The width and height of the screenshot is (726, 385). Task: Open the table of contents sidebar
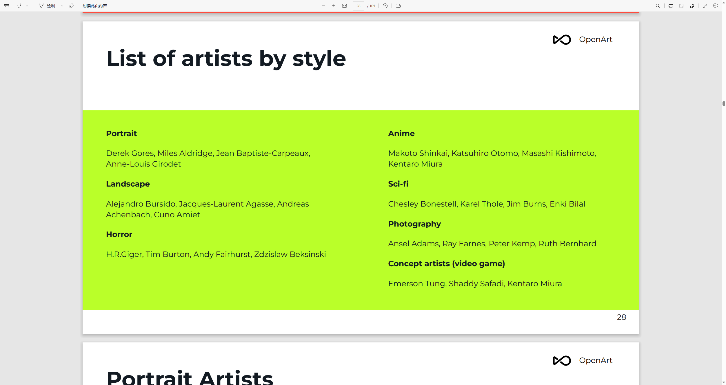pos(6,6)
